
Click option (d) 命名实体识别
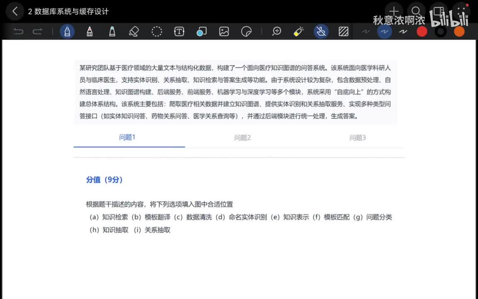click(241, 217)
